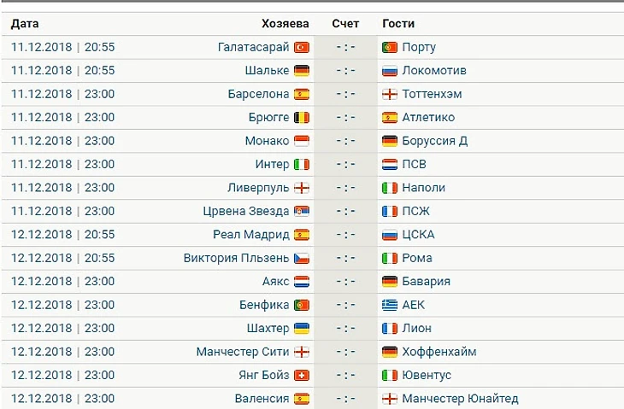Click the Ukrainian flag next to Шахтер
624x409 pixels.
pyautogui.click(x=302, y=329)
